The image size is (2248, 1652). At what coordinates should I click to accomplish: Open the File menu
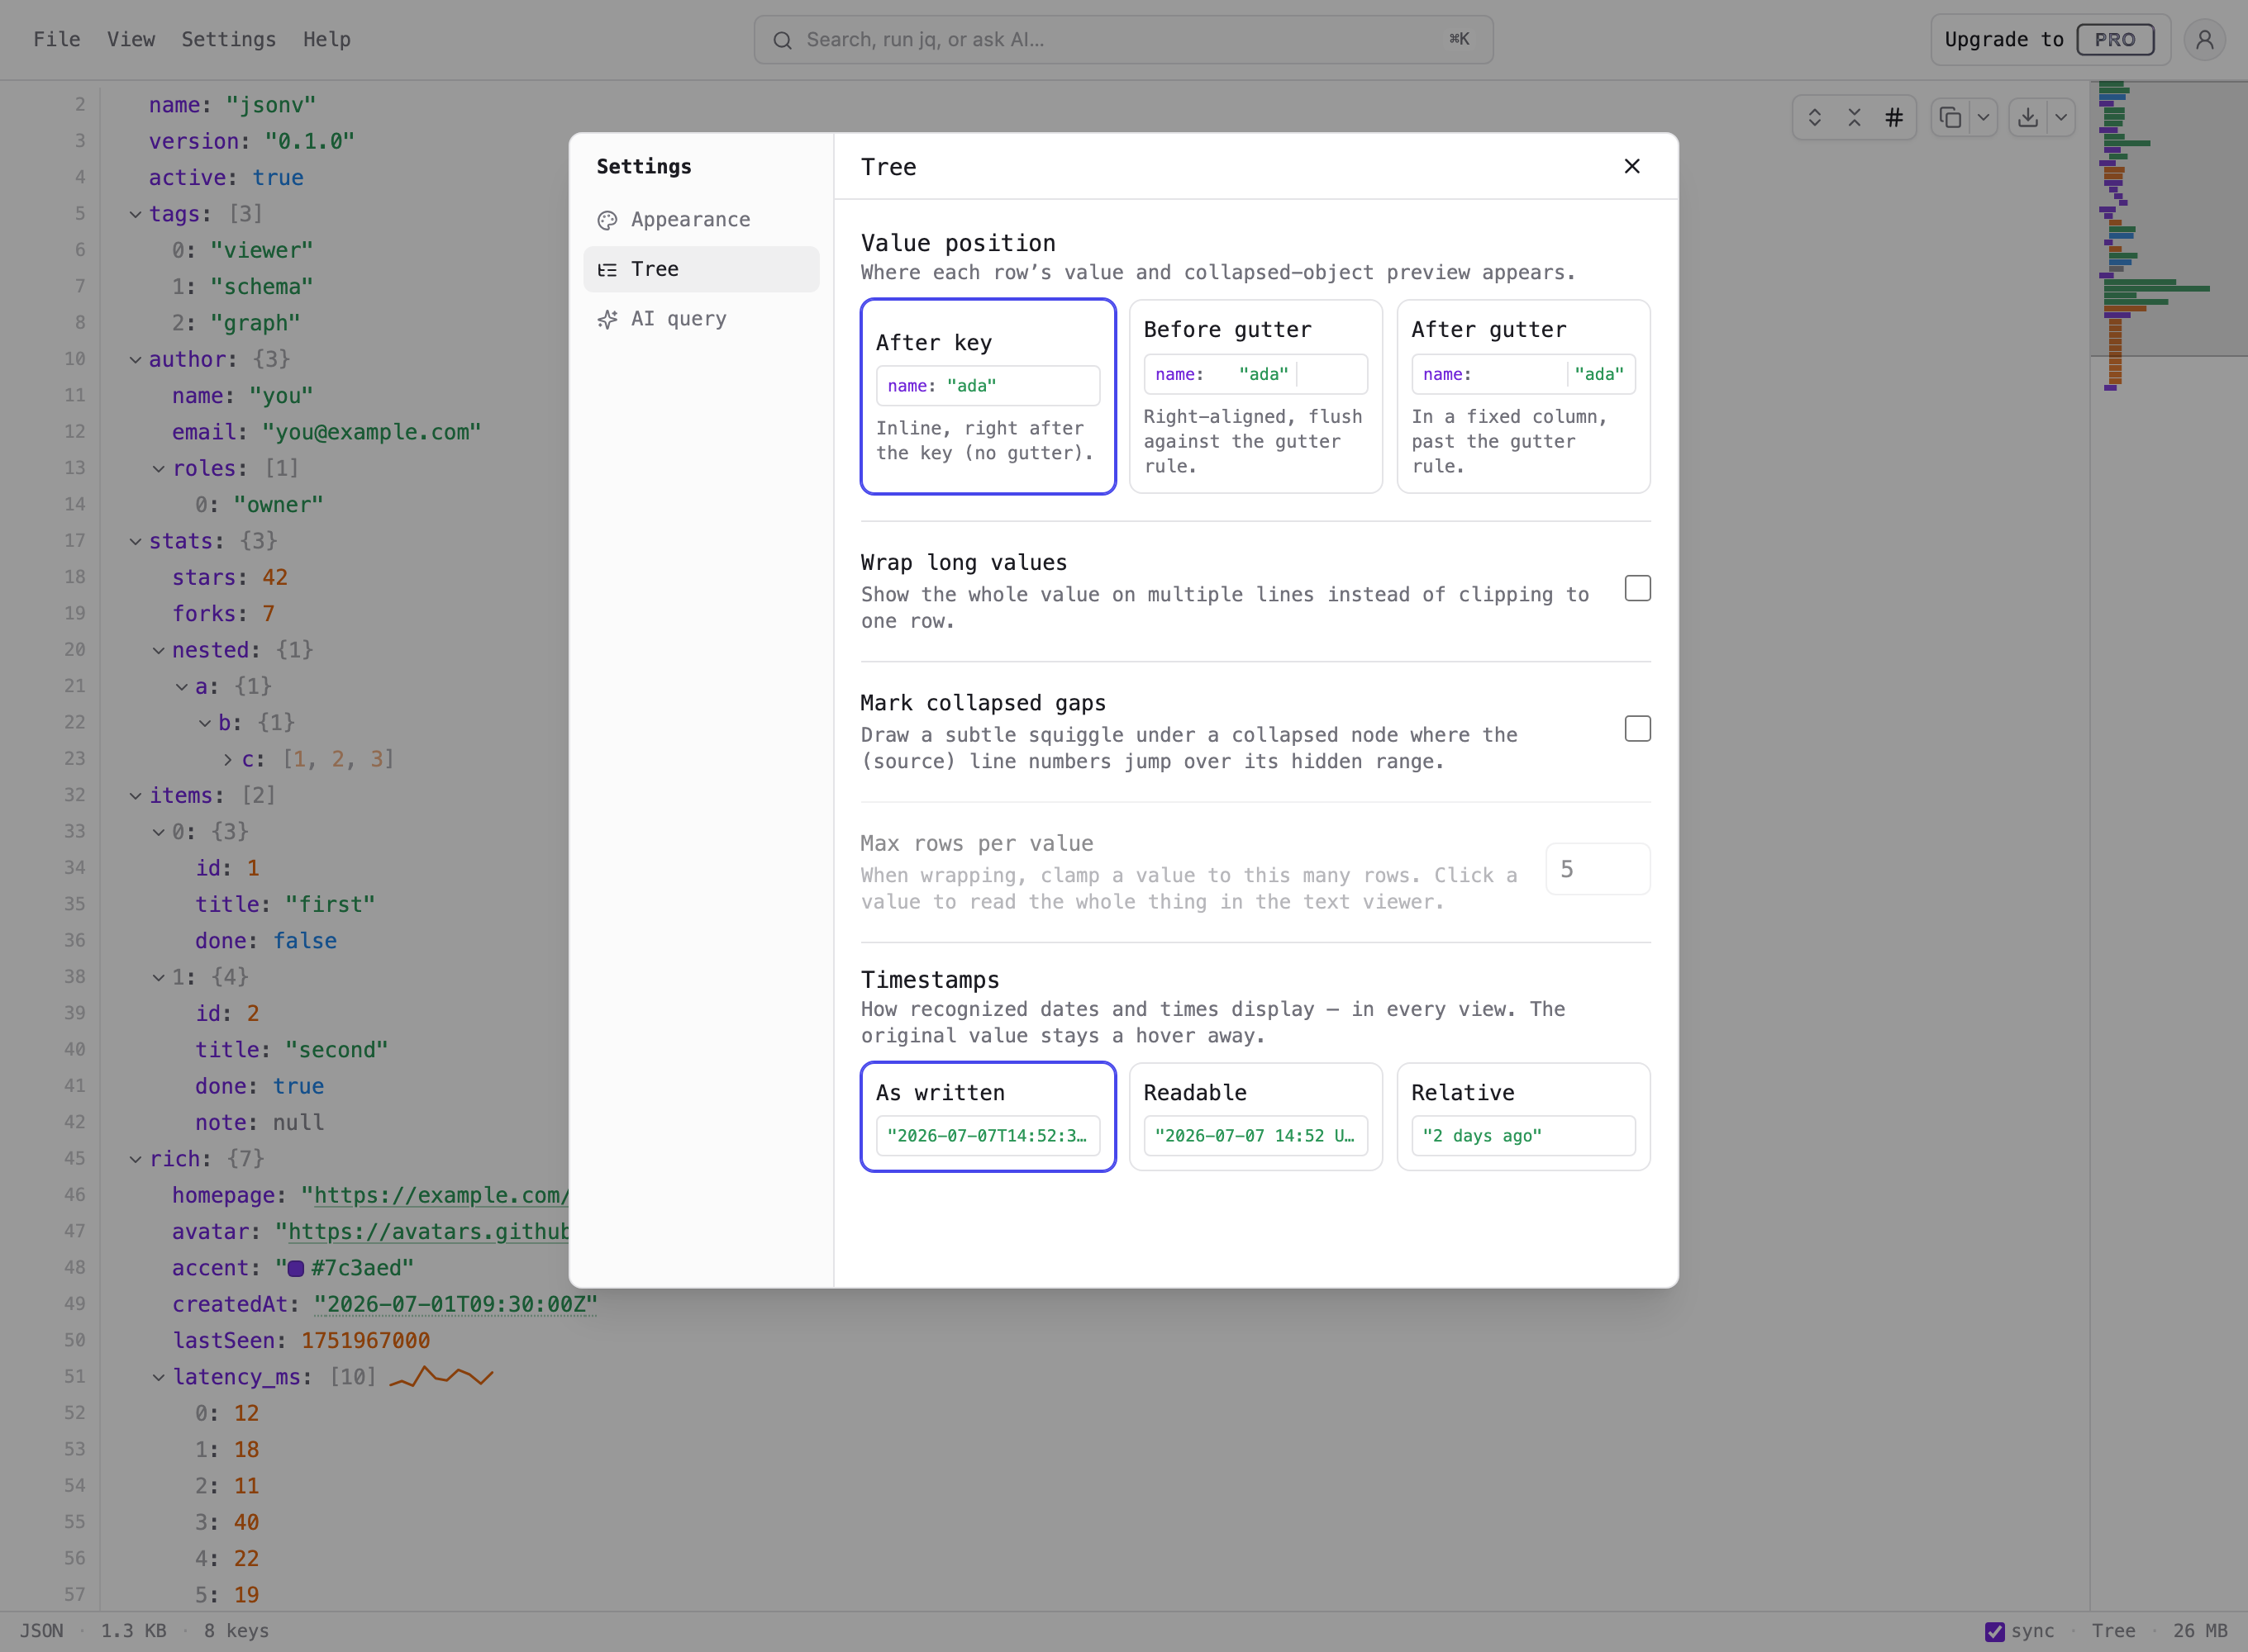(57, 40)
